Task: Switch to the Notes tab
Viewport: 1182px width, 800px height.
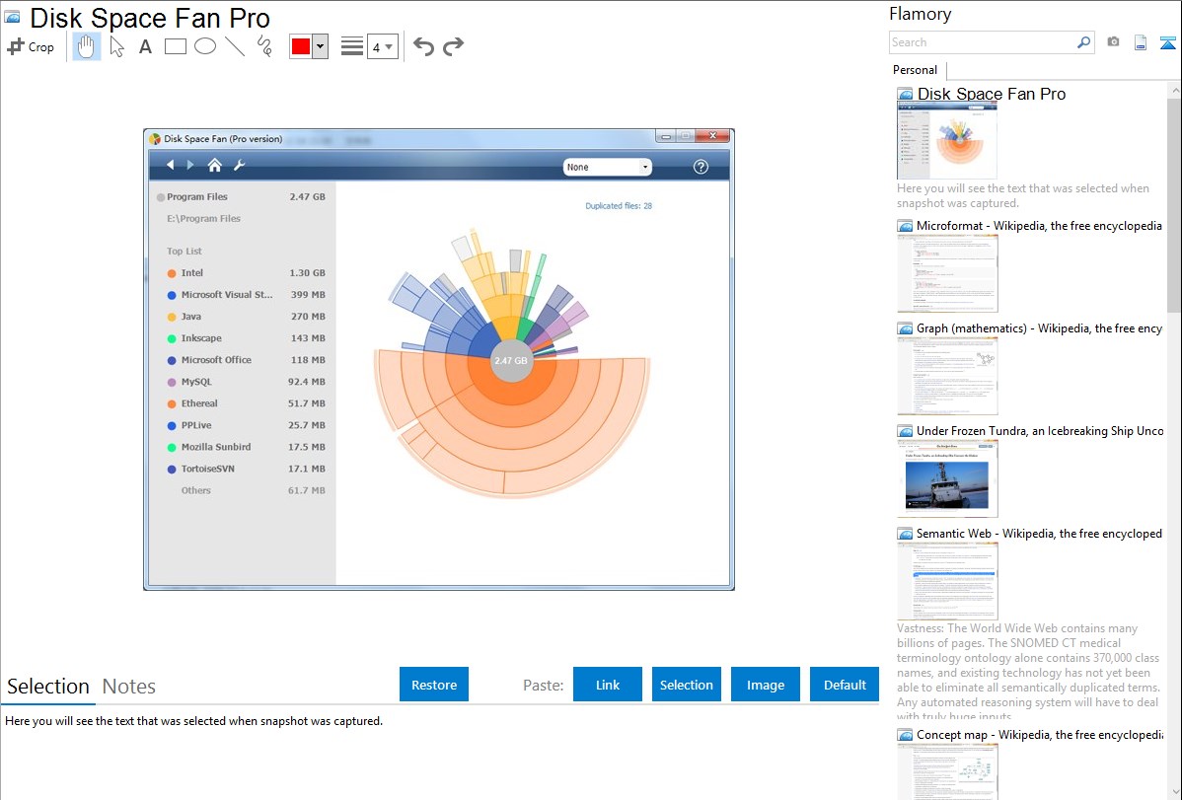Action: (129, 687)
